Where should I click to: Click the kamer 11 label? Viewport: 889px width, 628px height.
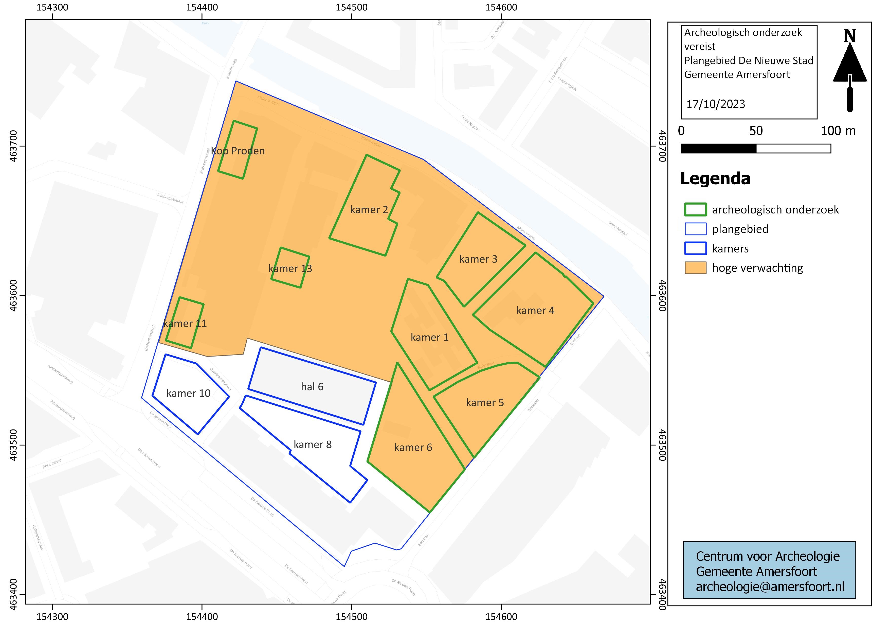point(185,324)
